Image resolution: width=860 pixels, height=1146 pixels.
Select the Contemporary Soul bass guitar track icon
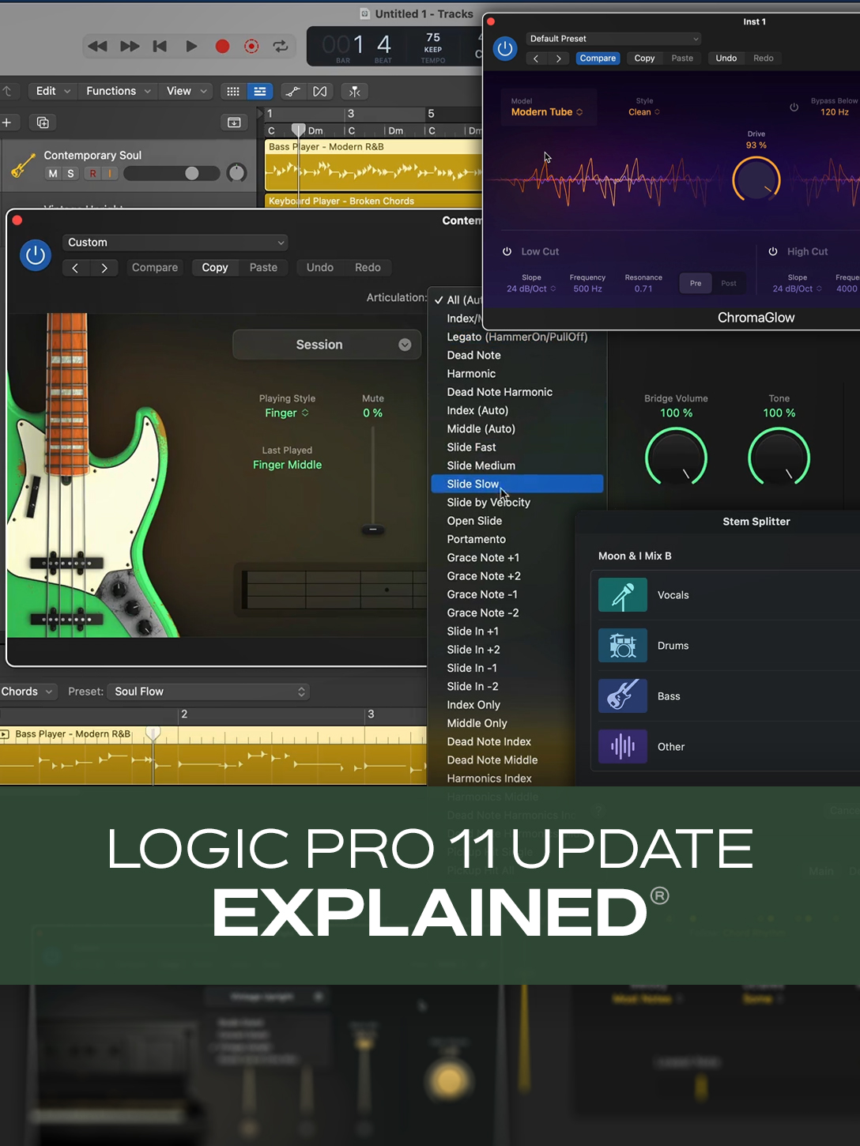[23, 164]
